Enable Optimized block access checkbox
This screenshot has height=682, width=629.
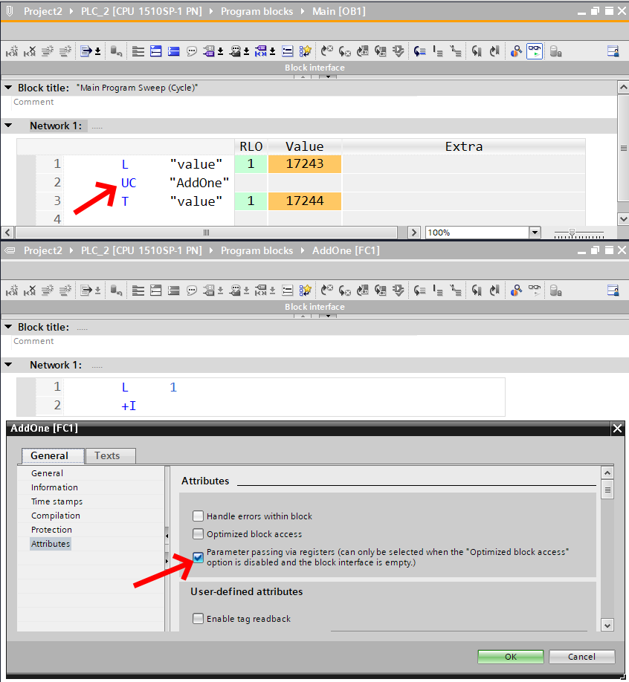click(198, 534)
